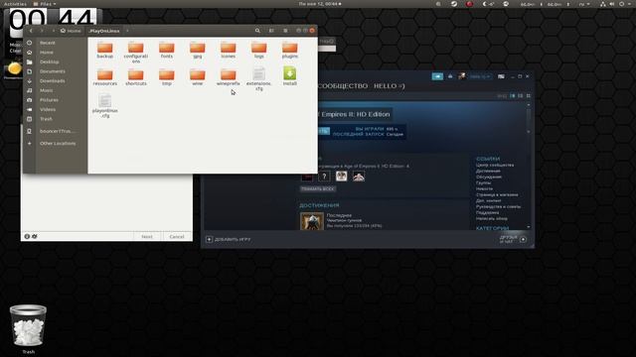Viewport: 636px width, 357px height.
Task: Go to Home in Files sidebar
Action: pyautogui.click(x=47, y=53)
